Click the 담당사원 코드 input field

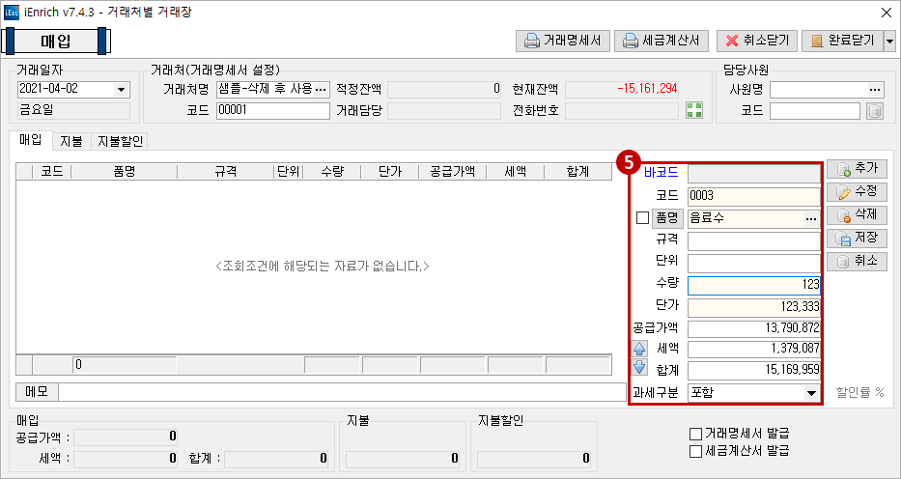[x=815, y=110]
